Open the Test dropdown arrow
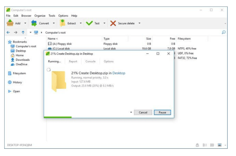Image resolution: width=236 pixels, height=156 pixels. [104, 23]
